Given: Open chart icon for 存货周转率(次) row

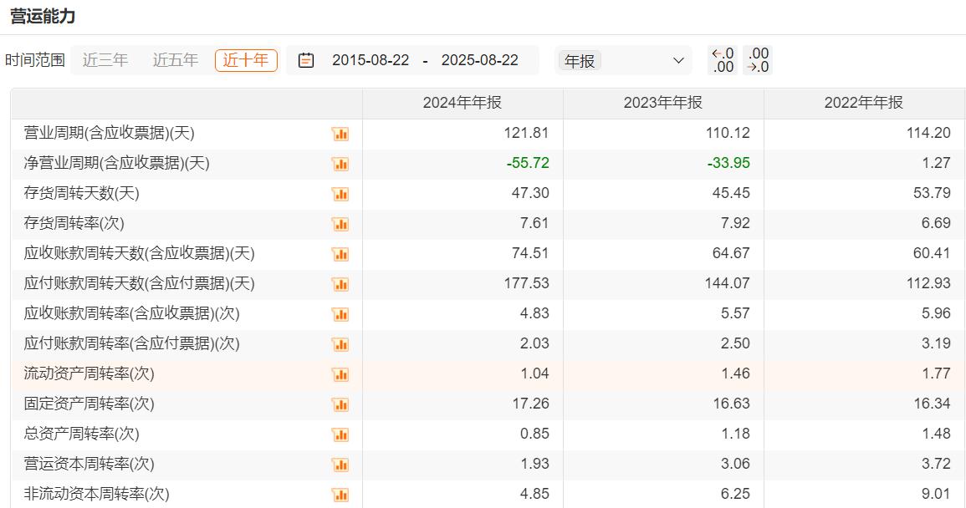Looking at the screenshot, I should click(340, 224).
